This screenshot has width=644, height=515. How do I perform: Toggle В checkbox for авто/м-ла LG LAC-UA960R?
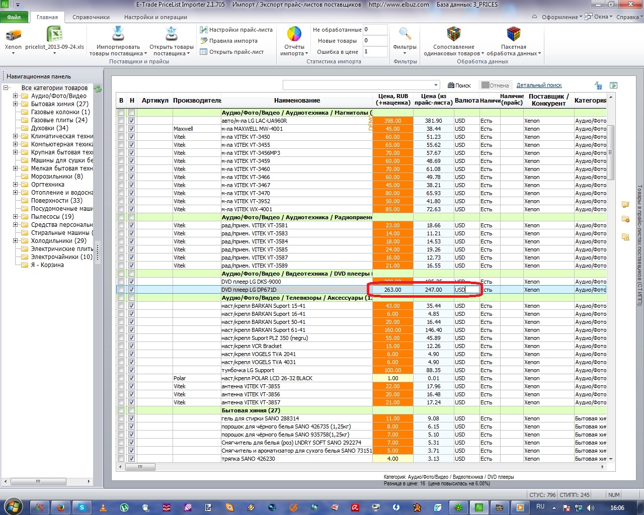click(x=121, y=121)
